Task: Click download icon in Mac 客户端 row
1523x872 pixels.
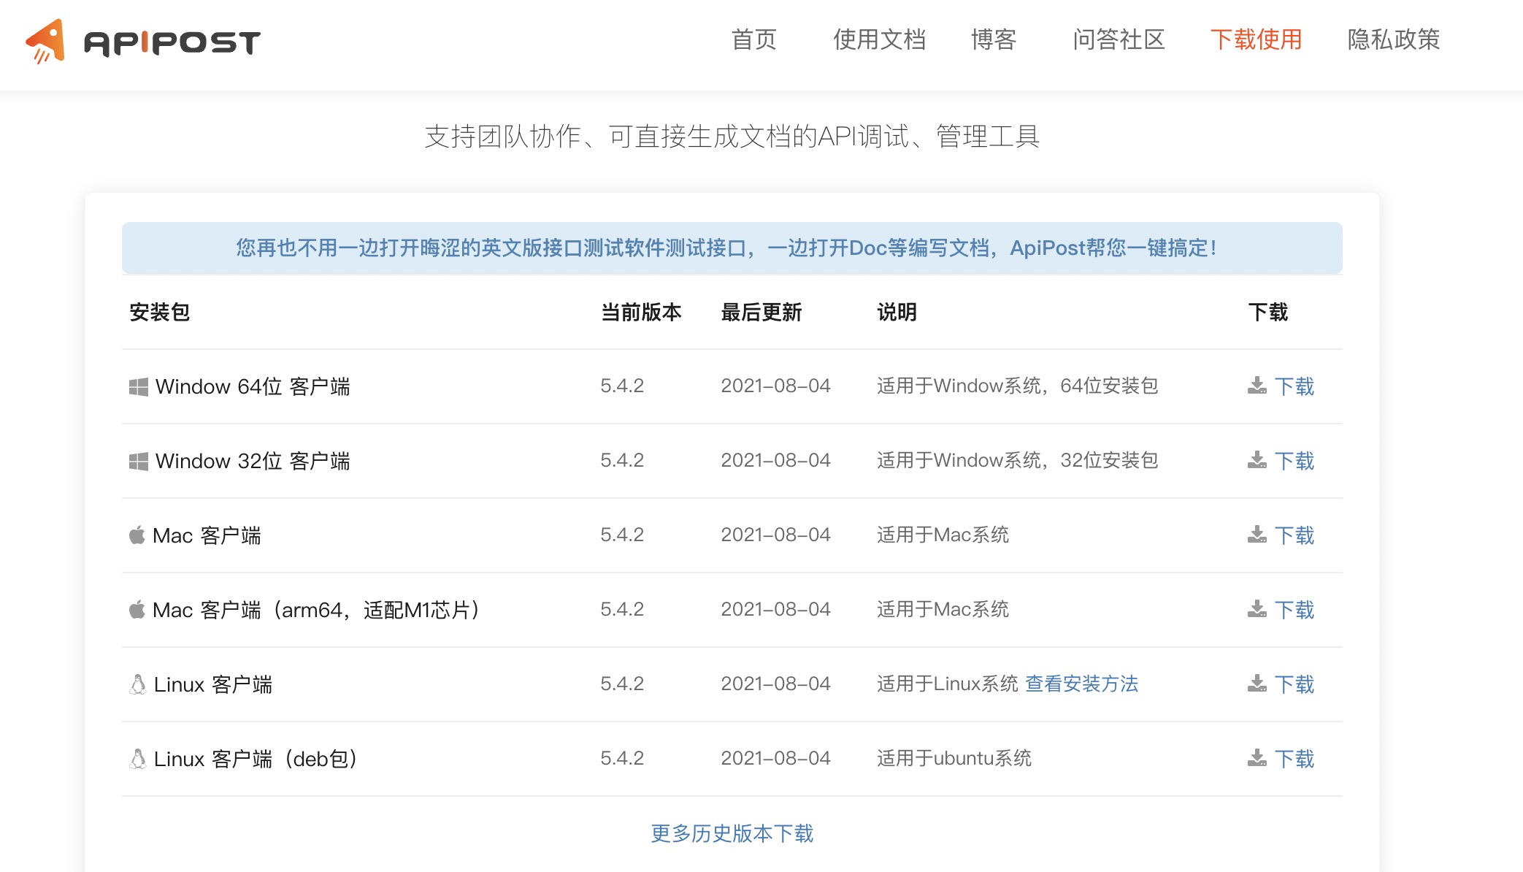Action: [x=1257, y=535]
